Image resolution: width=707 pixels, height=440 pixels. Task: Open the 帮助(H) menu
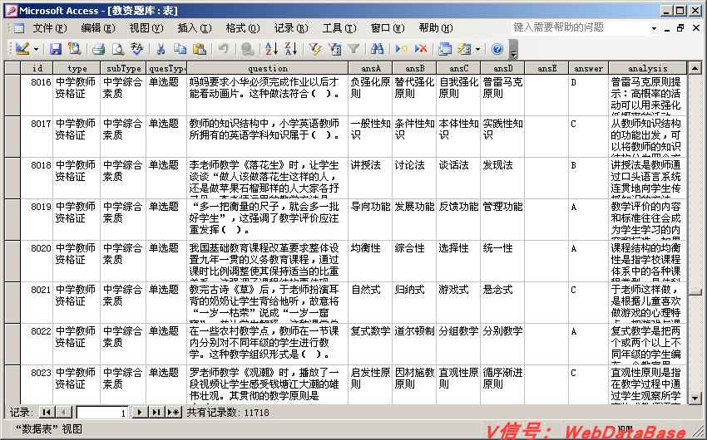click(436, 28)
